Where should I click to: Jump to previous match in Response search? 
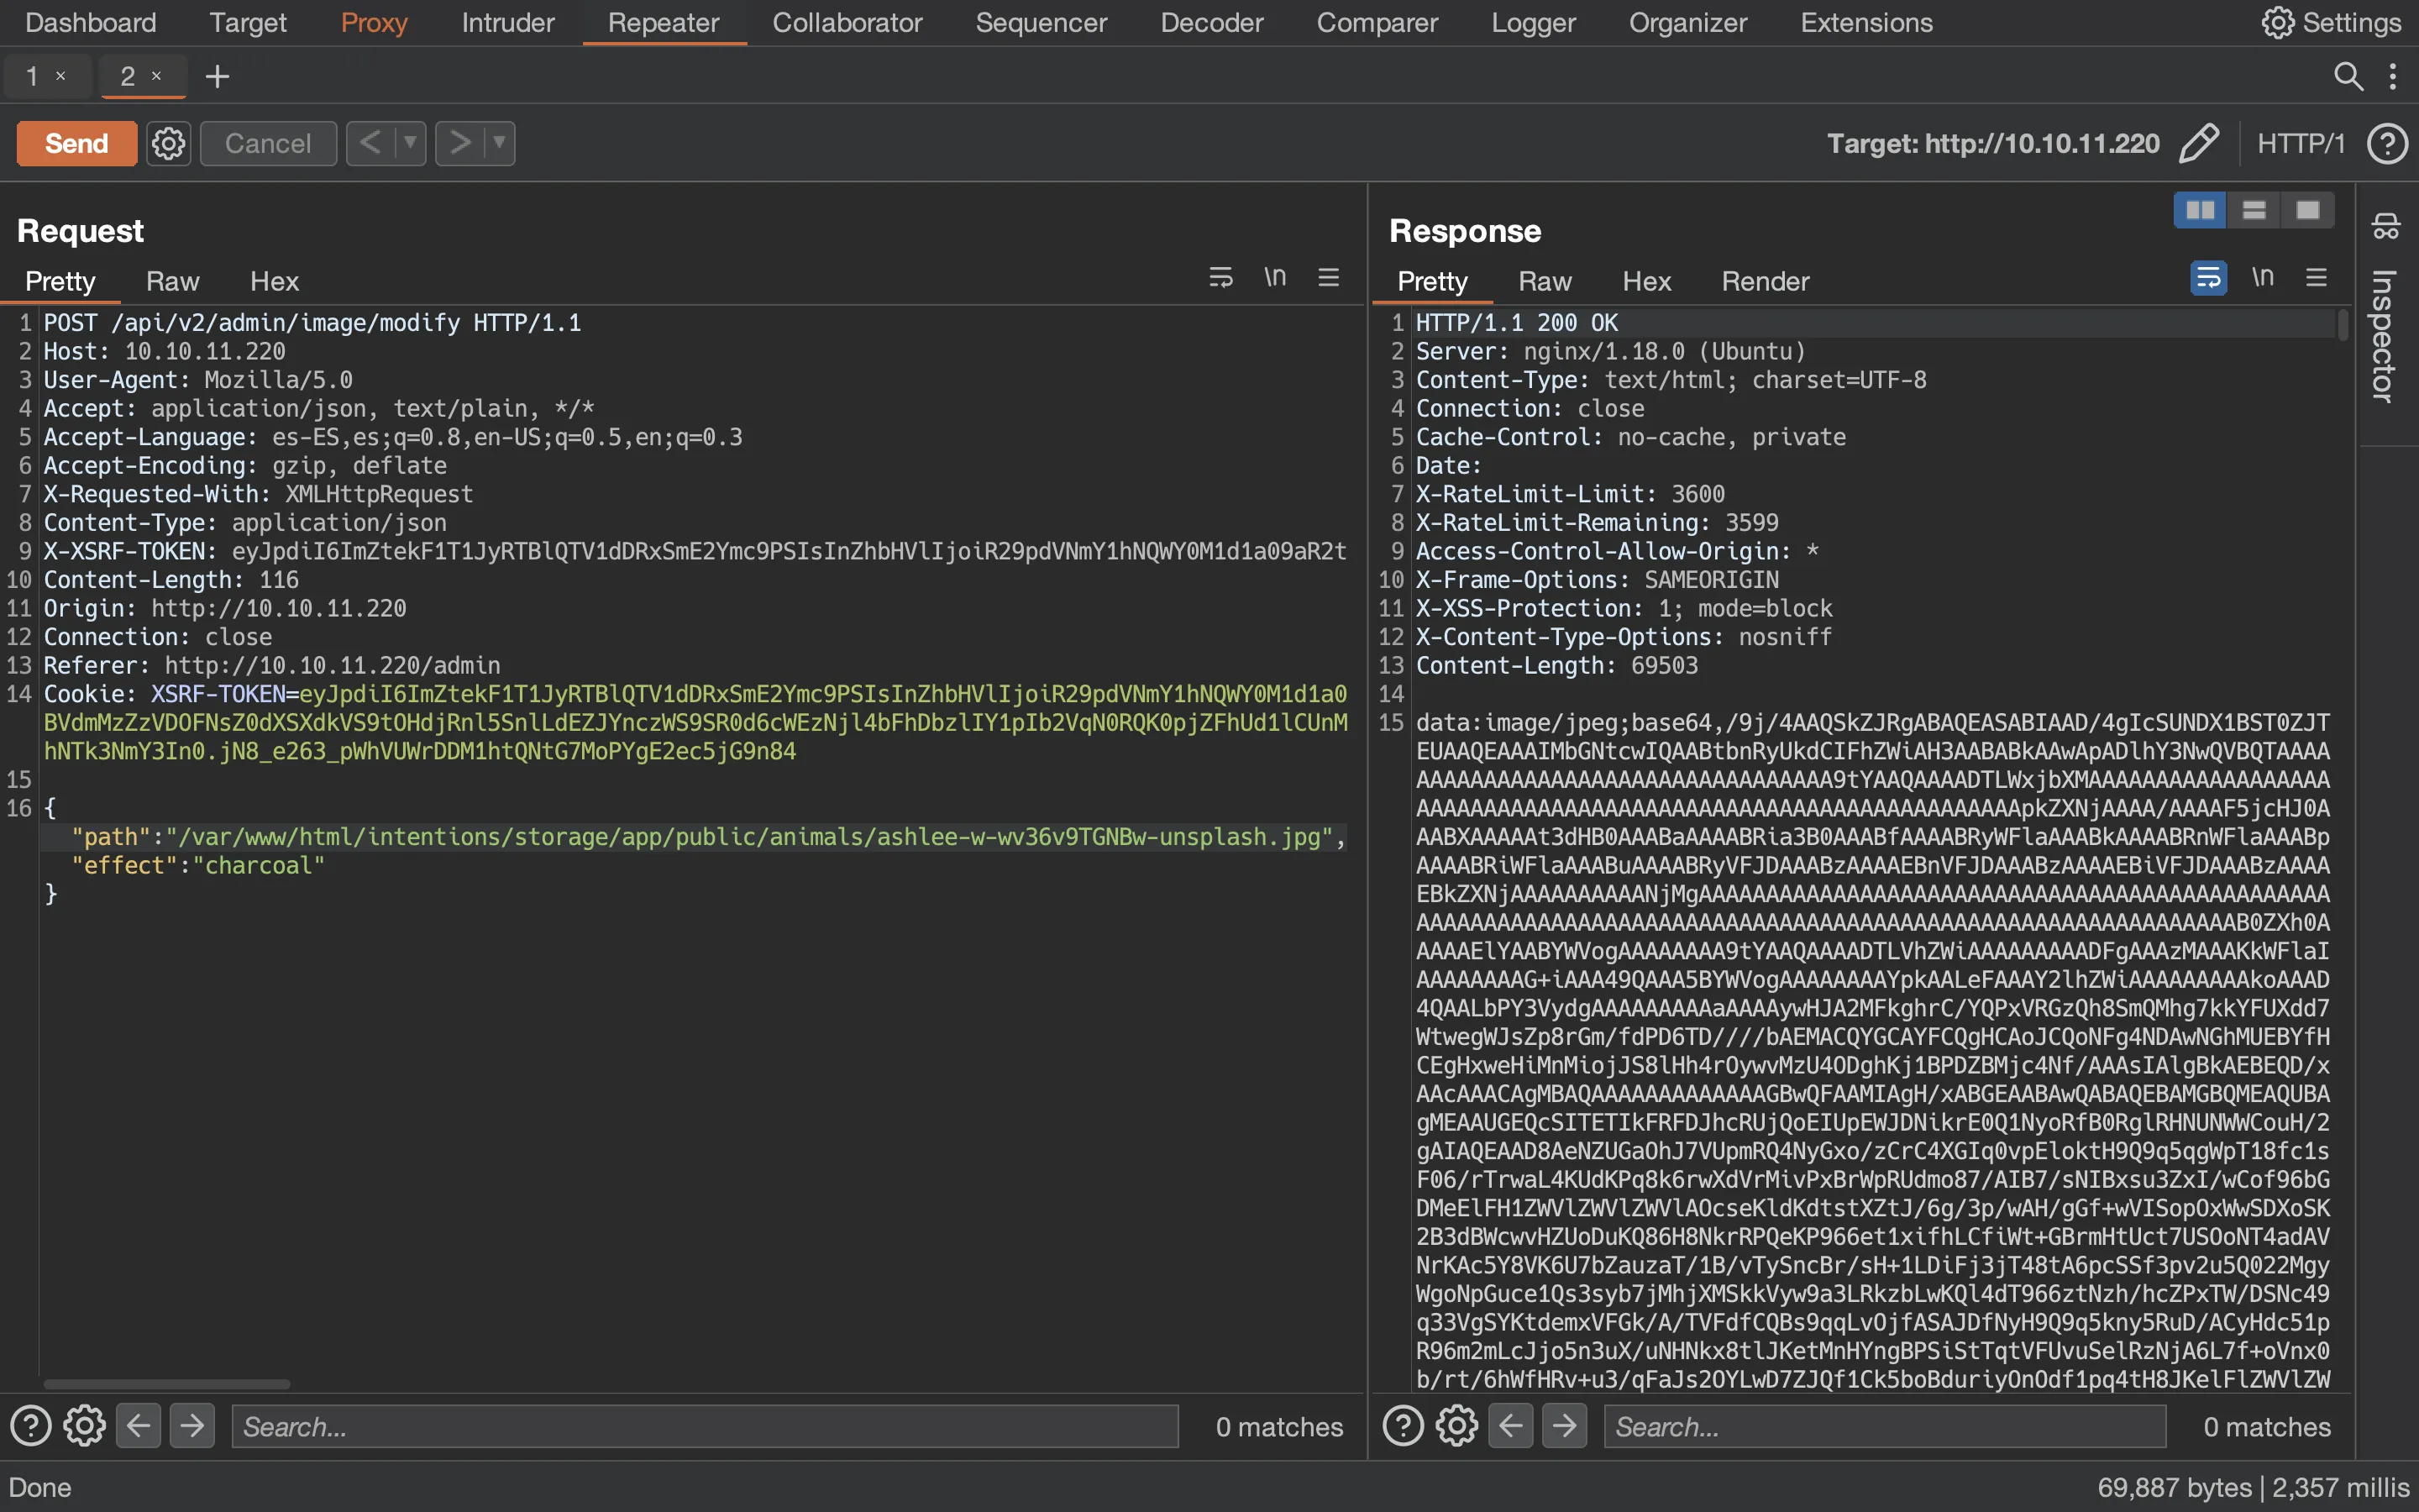(x=1511, y=1425)
